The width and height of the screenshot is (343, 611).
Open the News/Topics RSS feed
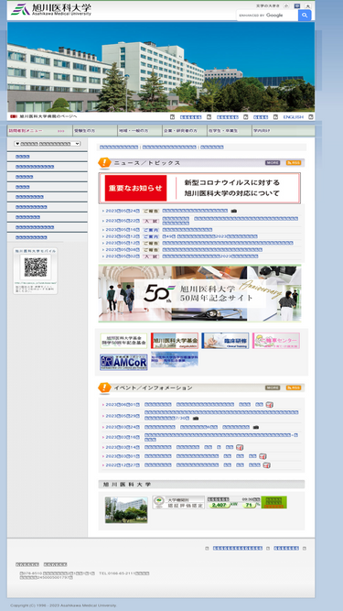tap(294, 163)
